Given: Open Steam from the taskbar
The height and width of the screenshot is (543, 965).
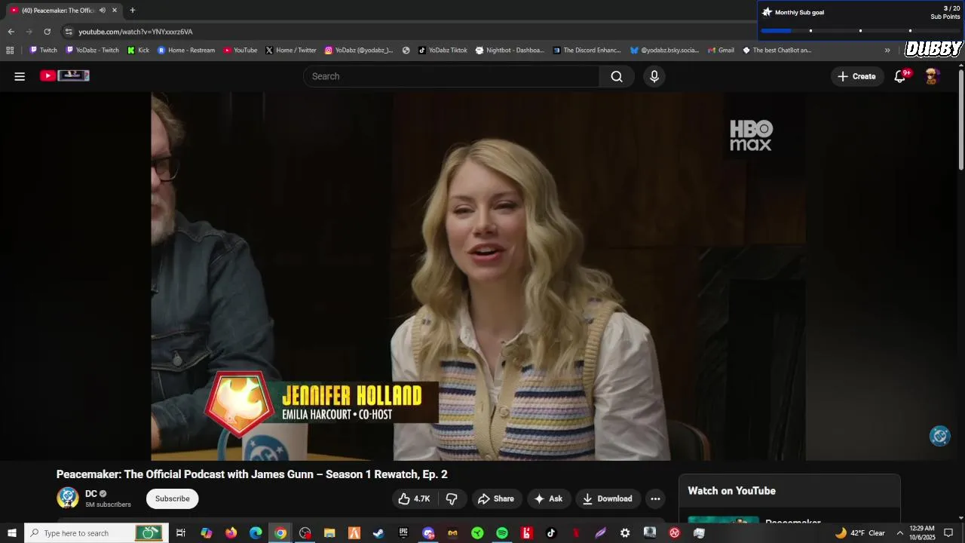Looking at the screenshot, I should [x=378, y=533].
